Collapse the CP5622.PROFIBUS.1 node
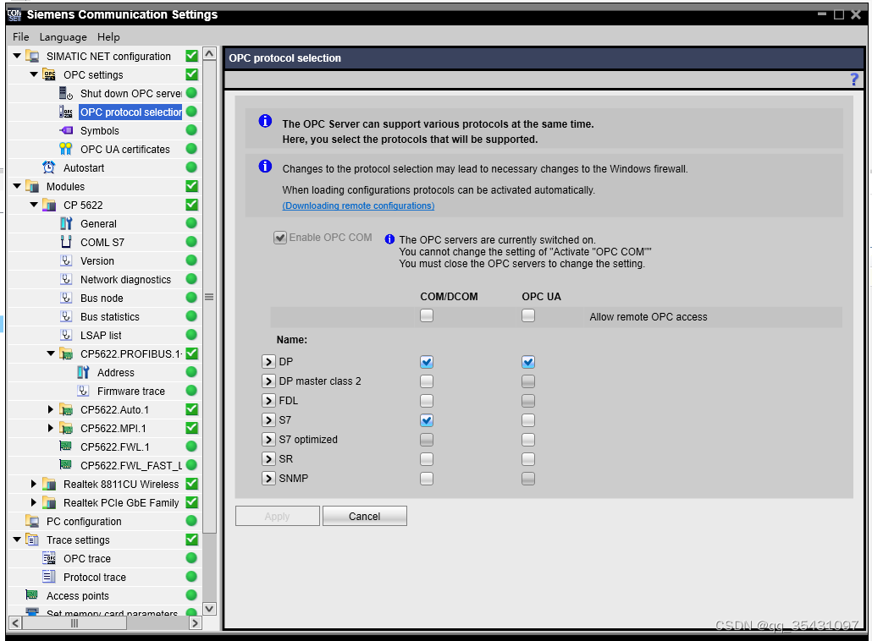 click(51, 353)
